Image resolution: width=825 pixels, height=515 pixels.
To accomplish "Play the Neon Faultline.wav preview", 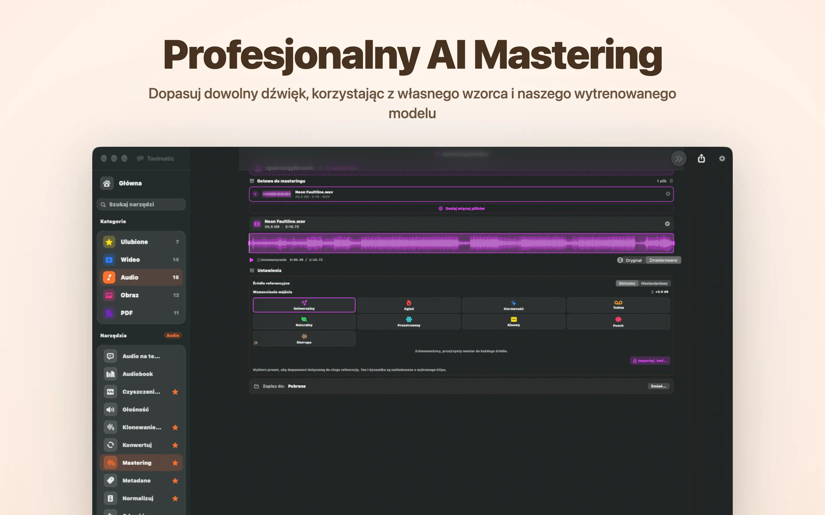I will (252, 260).
